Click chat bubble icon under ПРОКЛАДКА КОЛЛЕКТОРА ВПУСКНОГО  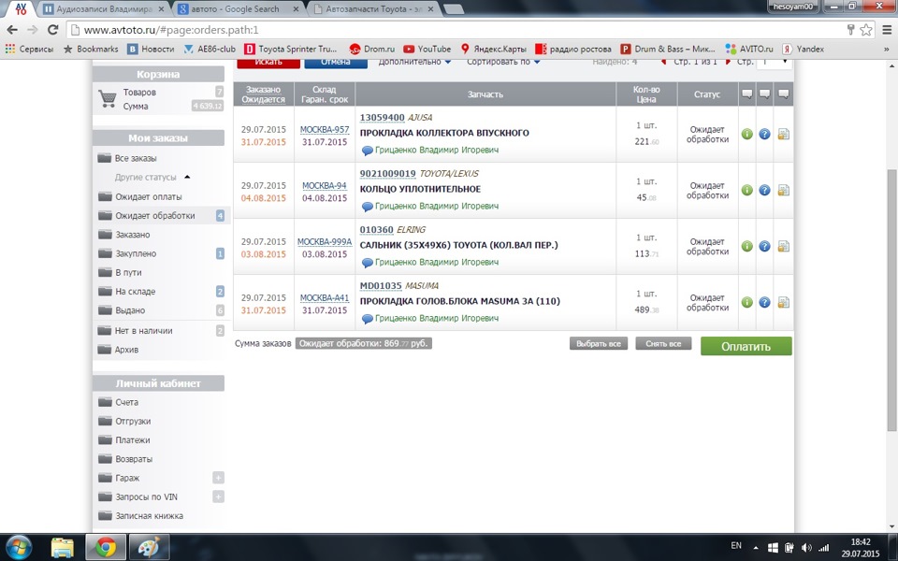(367, 151)
